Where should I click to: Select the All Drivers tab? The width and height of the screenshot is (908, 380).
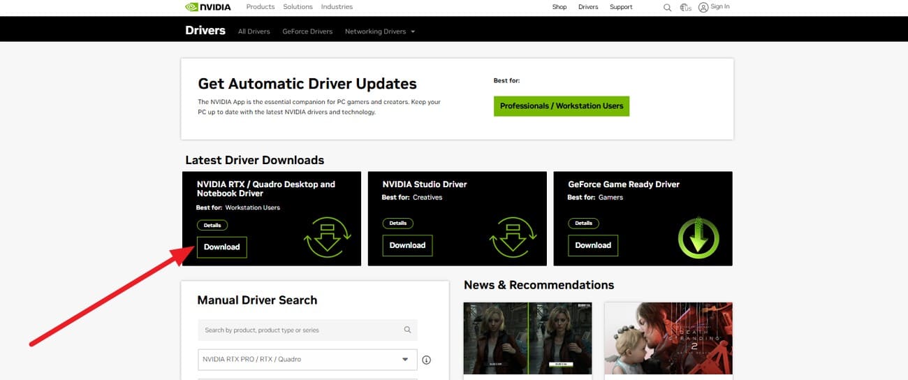pos(254,31)
